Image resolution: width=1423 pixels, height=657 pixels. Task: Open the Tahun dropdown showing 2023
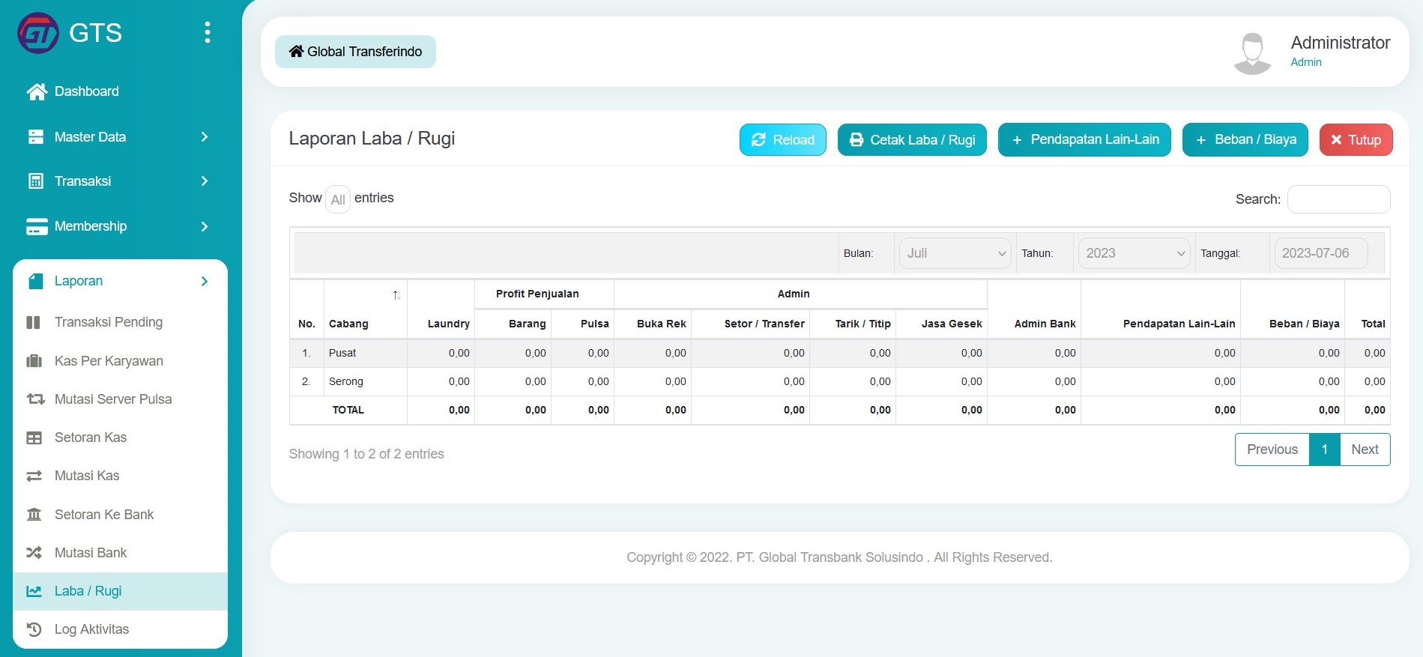click(1134, 253)
